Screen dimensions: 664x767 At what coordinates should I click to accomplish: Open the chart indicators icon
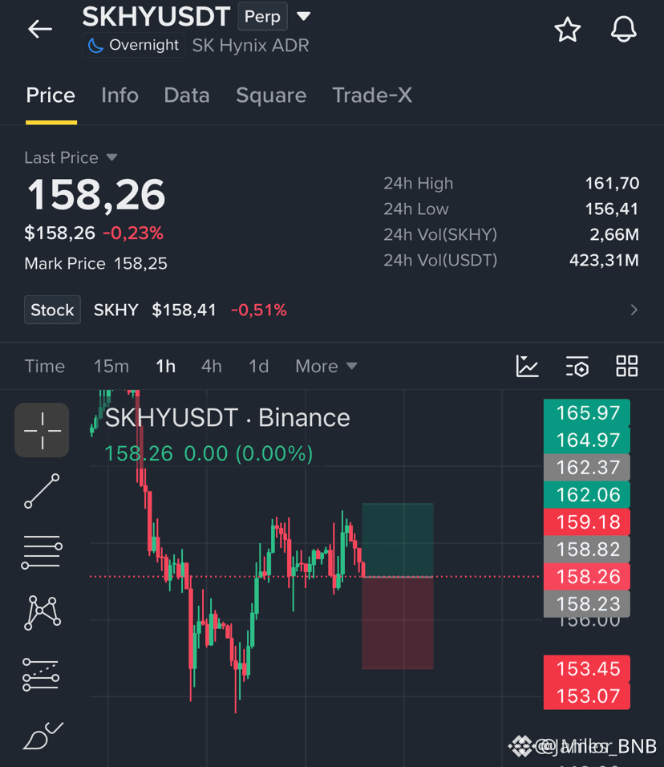[527, 366]
